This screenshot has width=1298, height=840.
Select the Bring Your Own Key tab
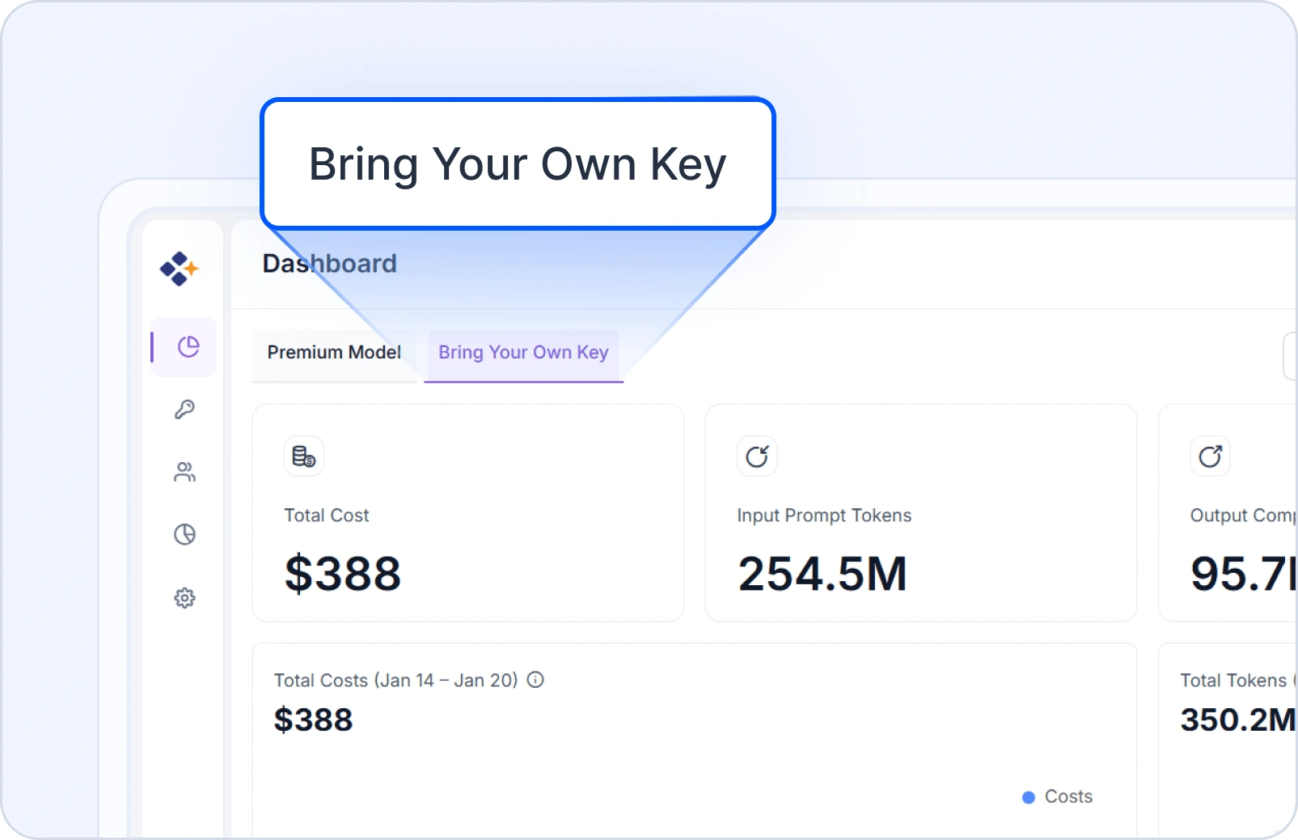pyautogui.click(x=523, y=353)
